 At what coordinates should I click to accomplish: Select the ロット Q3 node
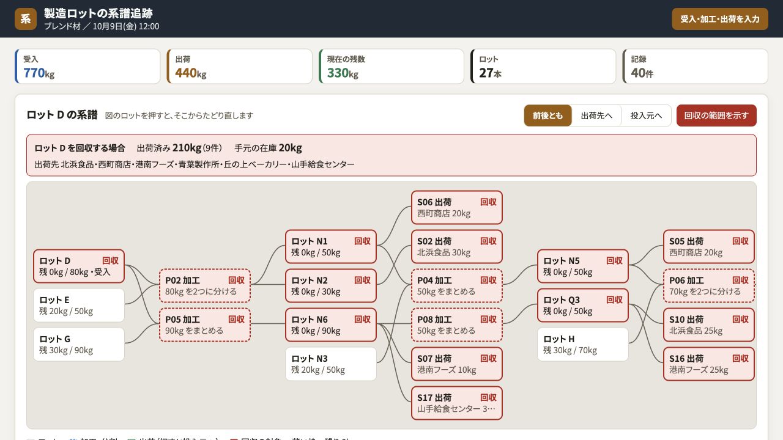(x=583, y=305)
